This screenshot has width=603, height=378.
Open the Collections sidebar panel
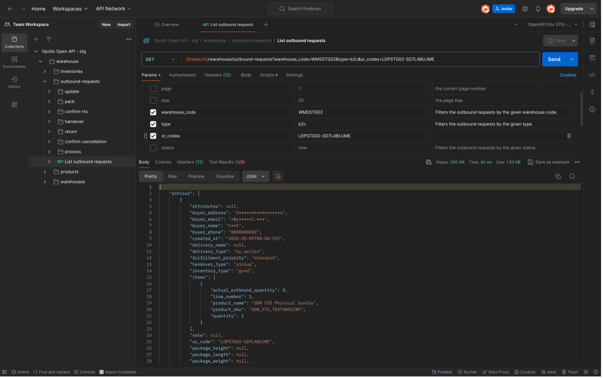click(x=14, y=43)
